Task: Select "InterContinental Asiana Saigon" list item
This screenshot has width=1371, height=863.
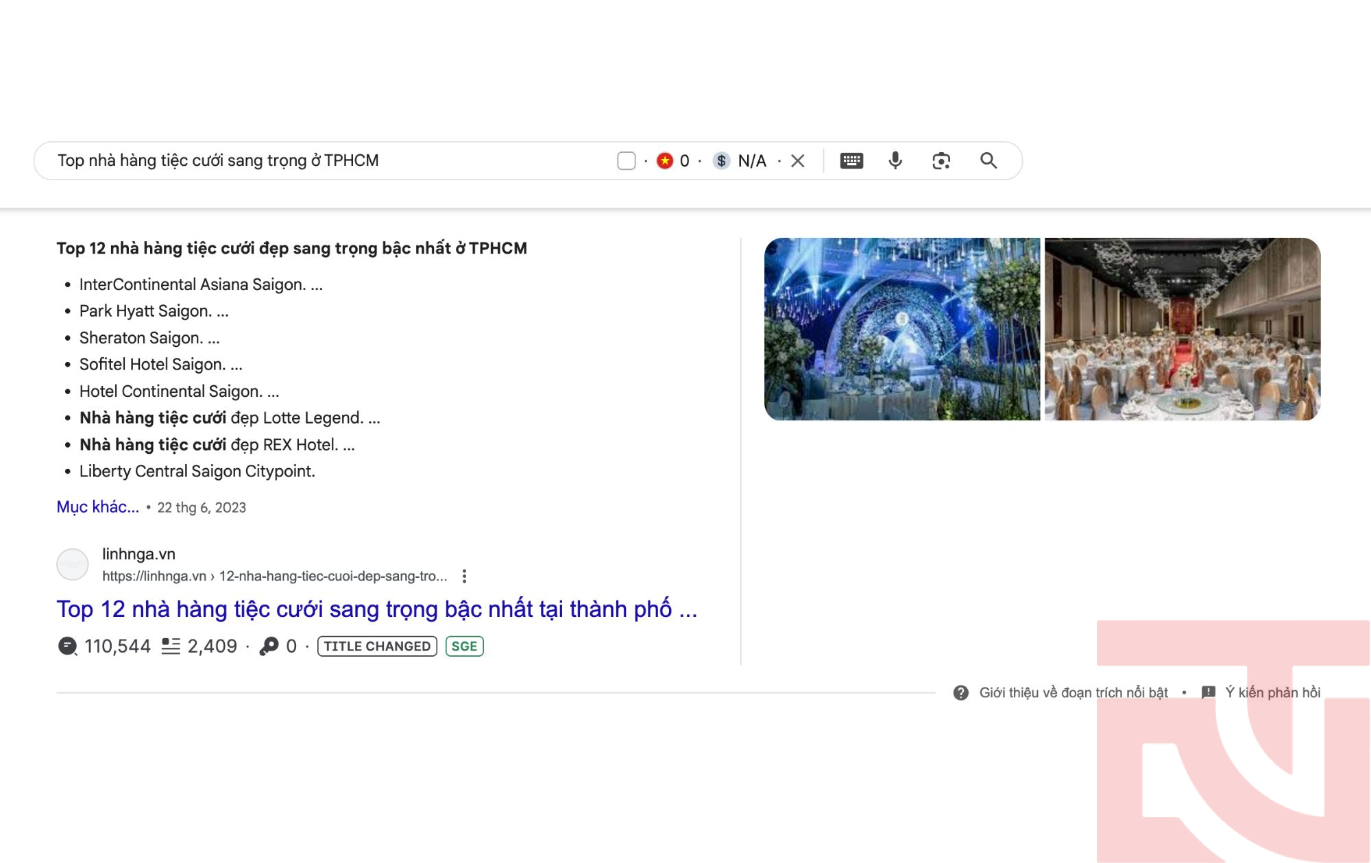Action: pyautogui.click(x=201, y=284)
